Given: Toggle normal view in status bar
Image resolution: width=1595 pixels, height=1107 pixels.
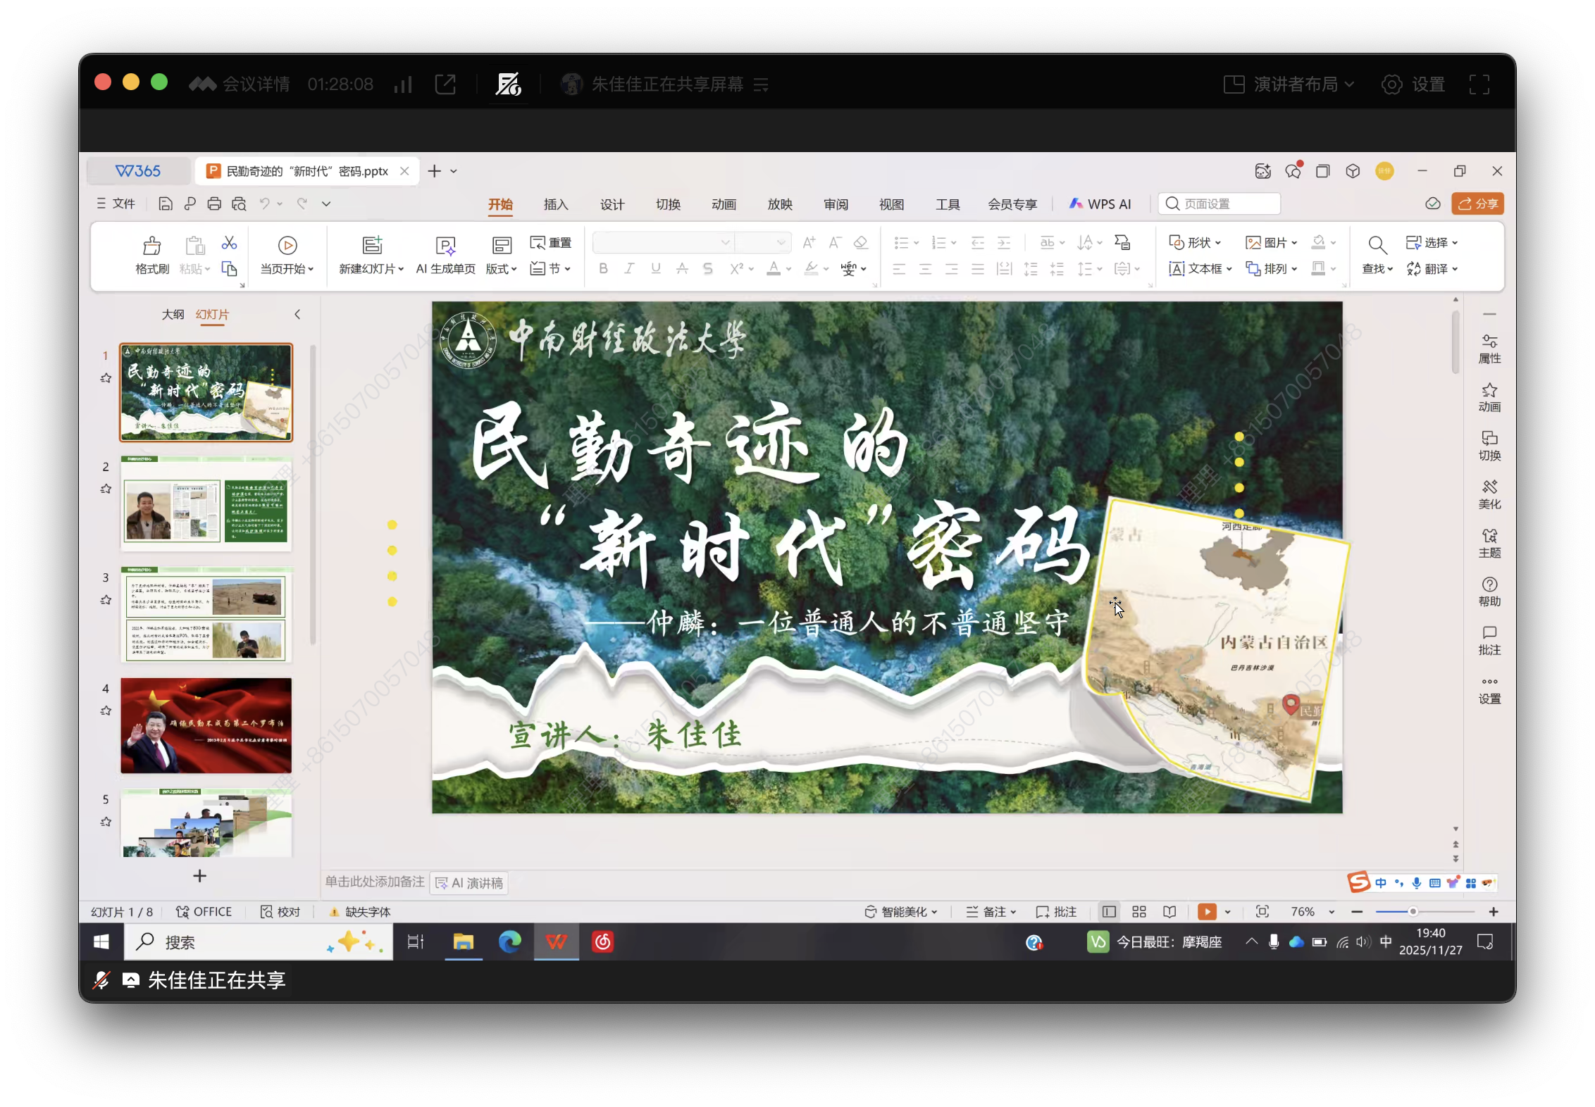Looking at the screenshot, I should 1109,912.
